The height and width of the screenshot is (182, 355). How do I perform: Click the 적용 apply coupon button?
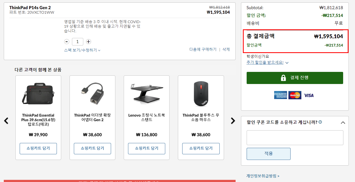(268, 154)
